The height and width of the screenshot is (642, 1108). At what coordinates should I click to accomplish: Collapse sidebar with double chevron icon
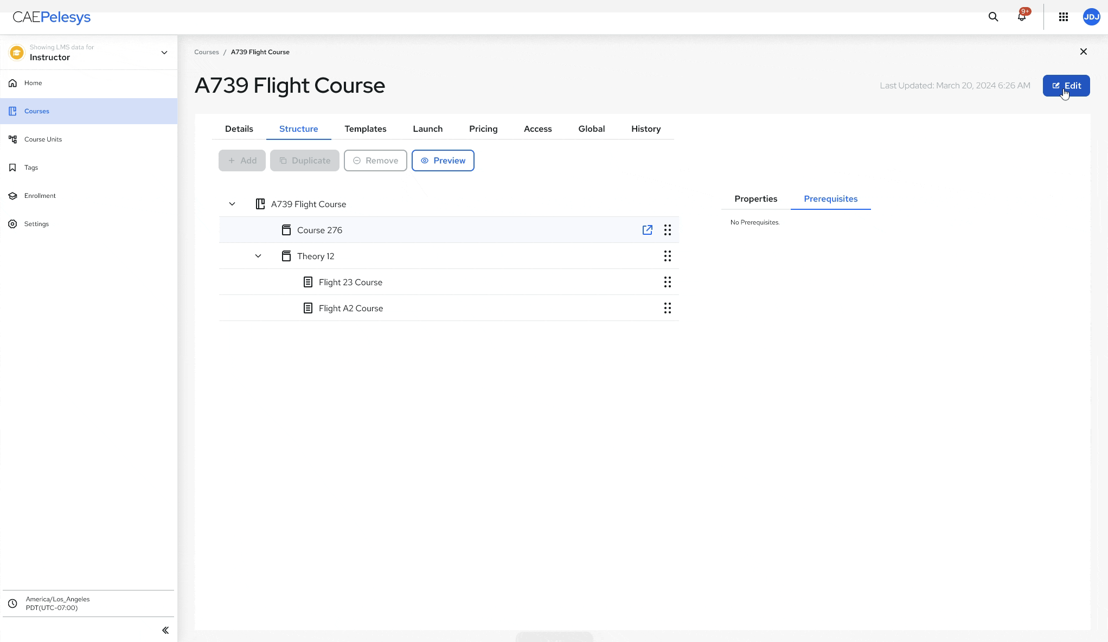[x=165, y=630]
